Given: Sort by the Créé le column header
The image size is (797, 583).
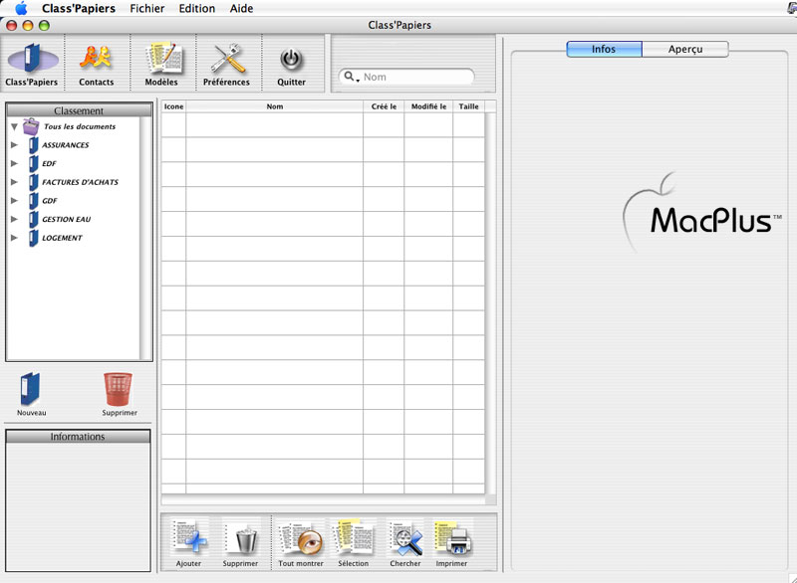Looking at the screenshot, I should 384,106.
